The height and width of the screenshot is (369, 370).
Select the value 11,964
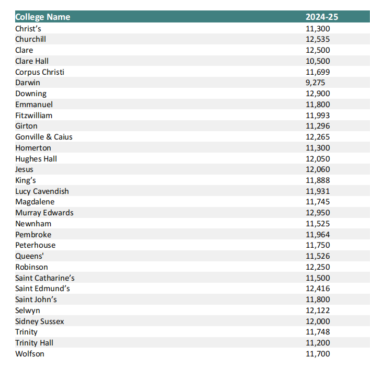point(318,235)
